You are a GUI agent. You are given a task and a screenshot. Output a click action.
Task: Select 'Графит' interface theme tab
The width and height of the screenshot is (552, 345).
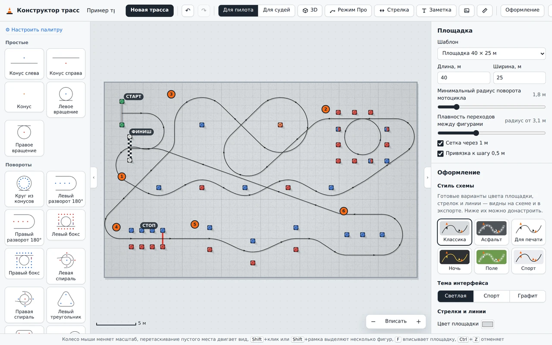click(x=528, y=296)
